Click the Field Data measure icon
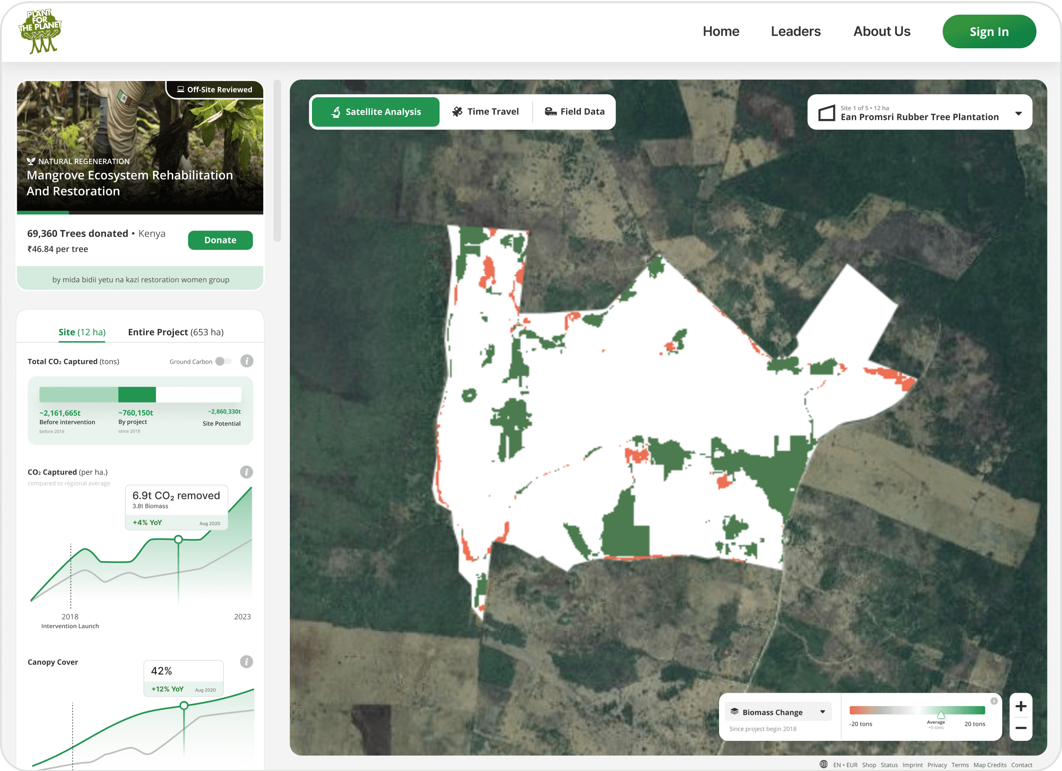Viewport: 1062px width, 771px height. (x=550, y=111)
